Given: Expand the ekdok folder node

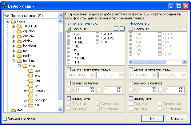Looking at the screenshot, I should click(x=14, y=41).
